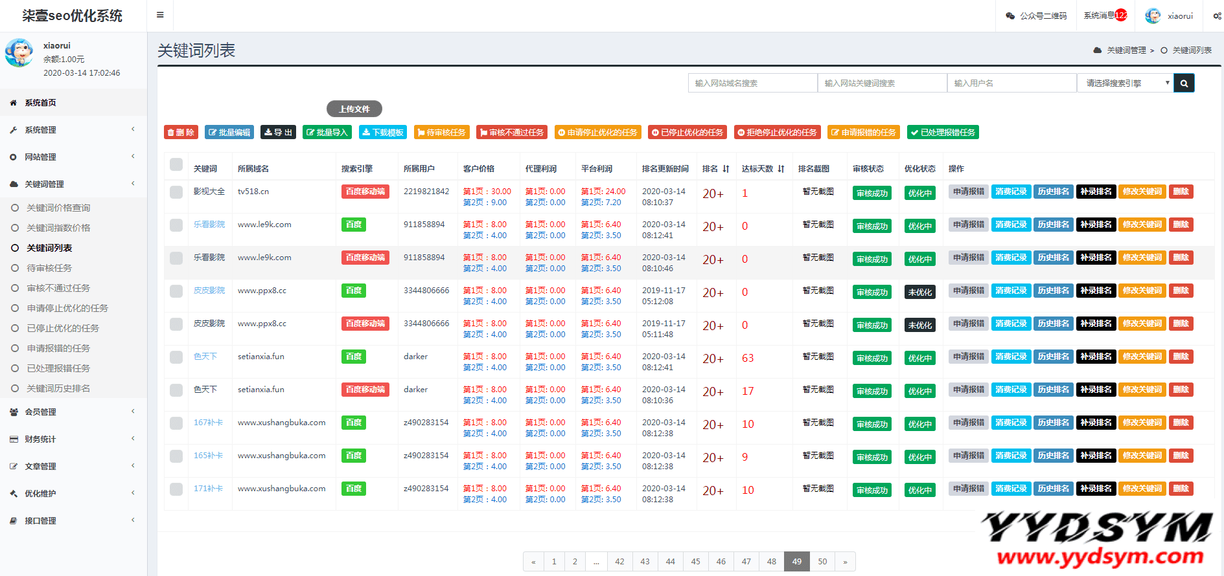Open 待审核任务 in the sidebar
This screenshot has height=576, width=1224.
tap(49, 268)
